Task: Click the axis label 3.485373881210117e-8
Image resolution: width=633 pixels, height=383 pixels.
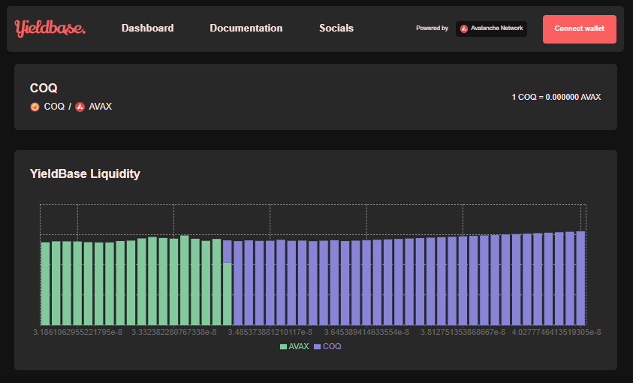Action: click(270, 332)
